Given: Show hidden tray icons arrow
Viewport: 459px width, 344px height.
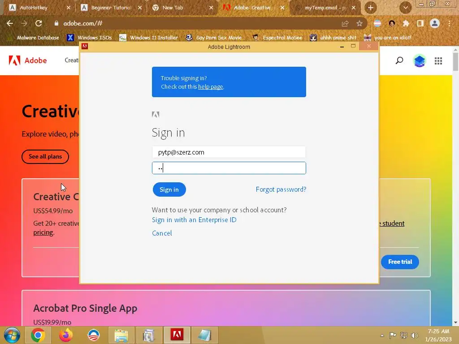Looking at the screenshot, I should click(x=382, y=335).
